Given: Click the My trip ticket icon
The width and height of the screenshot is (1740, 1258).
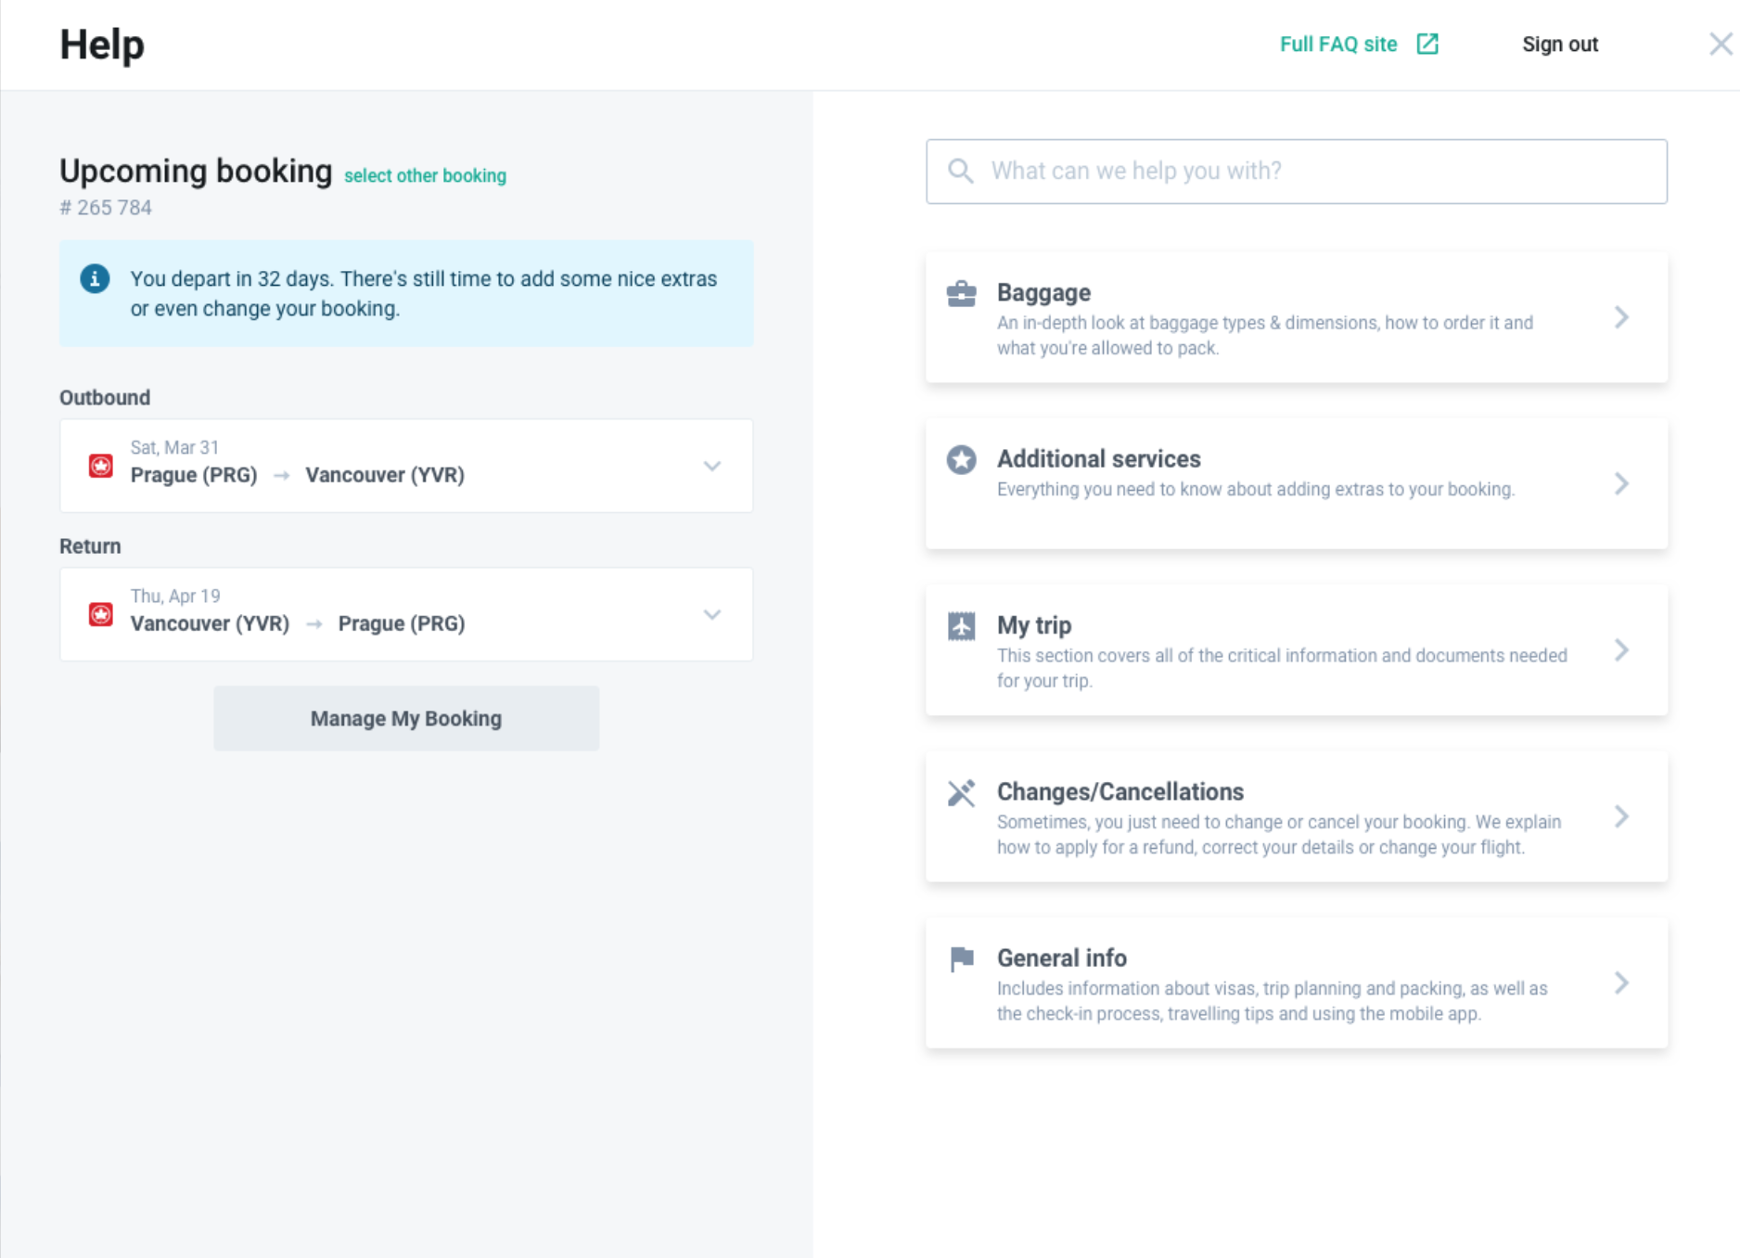Looking at the screenshot, I should (962, 625).
